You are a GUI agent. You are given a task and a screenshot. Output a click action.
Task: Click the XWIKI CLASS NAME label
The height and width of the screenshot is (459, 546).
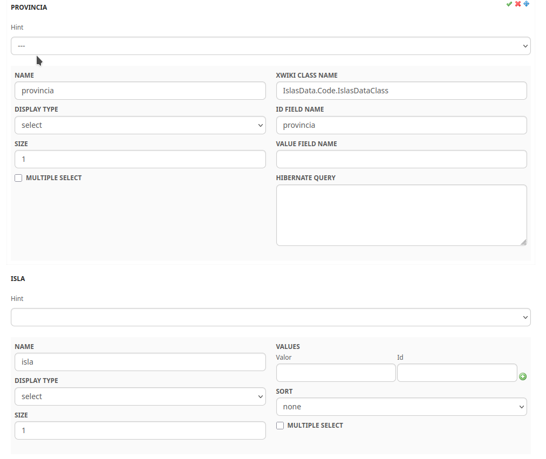click(x=307, y=76)
